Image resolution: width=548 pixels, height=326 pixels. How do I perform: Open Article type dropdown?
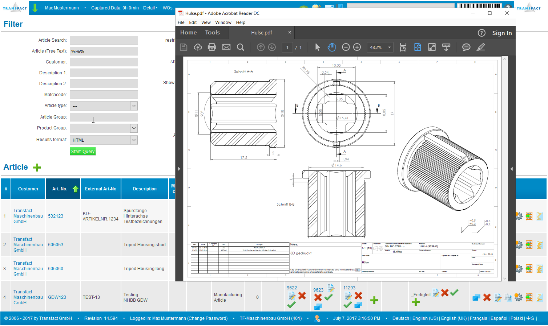click(134, 106)
